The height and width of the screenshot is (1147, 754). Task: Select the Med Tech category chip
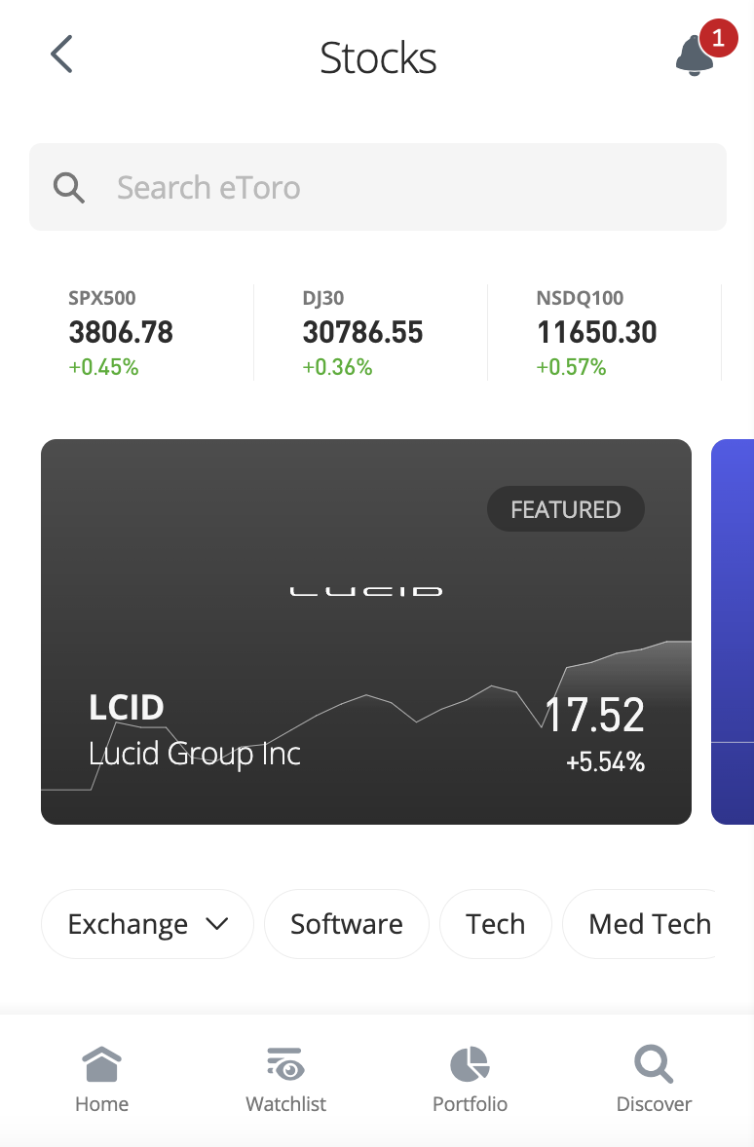coord(649,924)
